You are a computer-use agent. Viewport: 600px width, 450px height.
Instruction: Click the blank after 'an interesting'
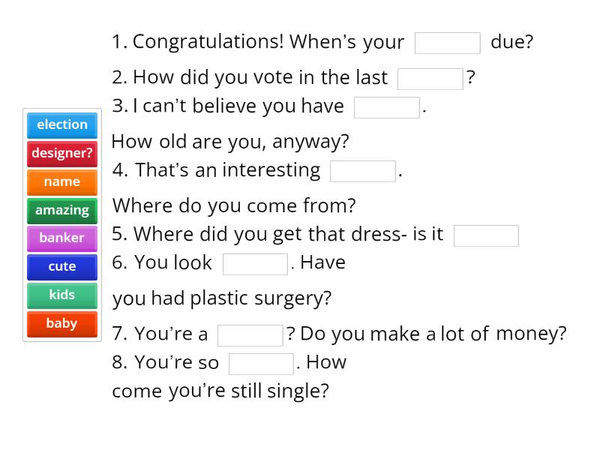coord(362,171)
